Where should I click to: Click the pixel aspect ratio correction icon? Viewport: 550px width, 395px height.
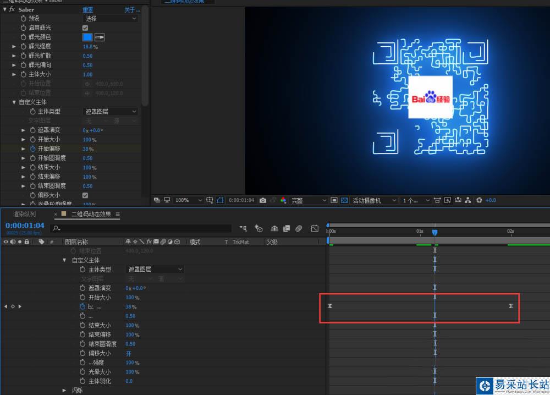(437, 200)
